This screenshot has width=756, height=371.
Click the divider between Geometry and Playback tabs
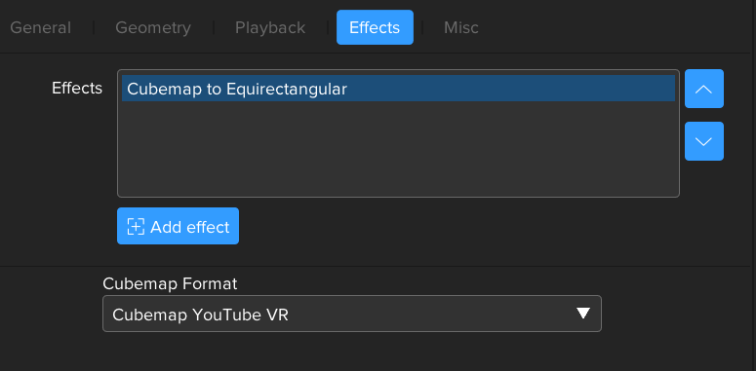(x=213, y=27)
